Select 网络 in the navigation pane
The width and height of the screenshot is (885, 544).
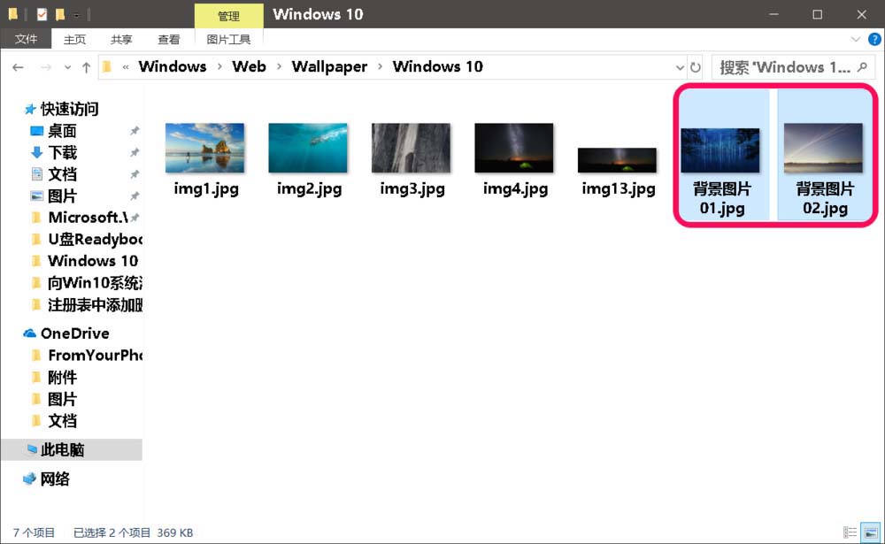(x=55, y=479)
